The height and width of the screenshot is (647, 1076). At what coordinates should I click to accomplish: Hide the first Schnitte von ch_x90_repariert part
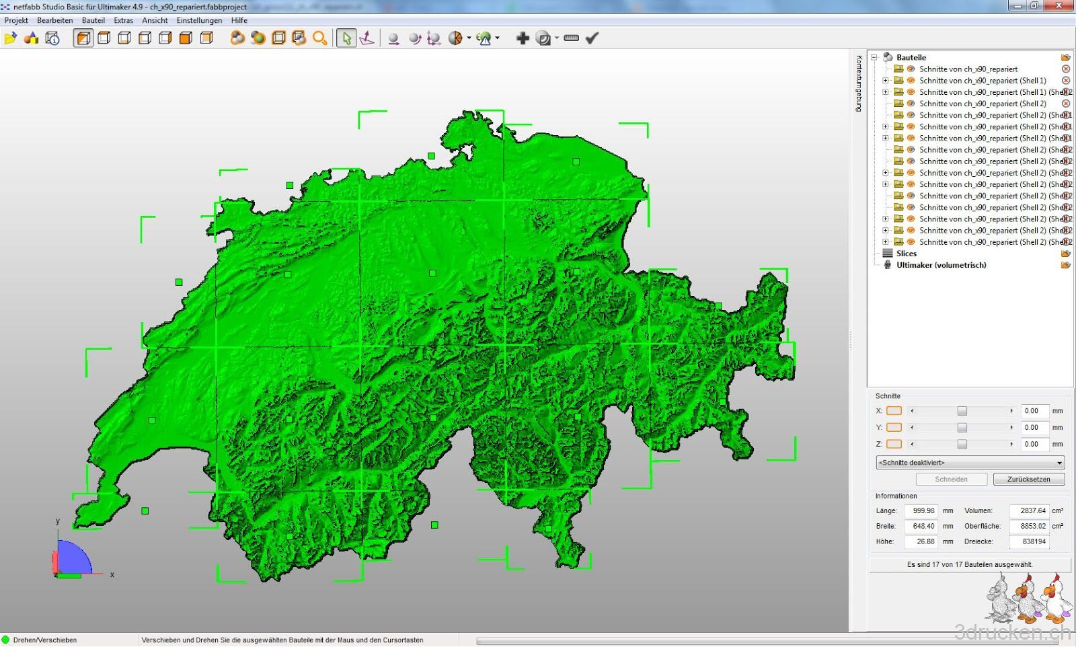[x=911, y=69]
